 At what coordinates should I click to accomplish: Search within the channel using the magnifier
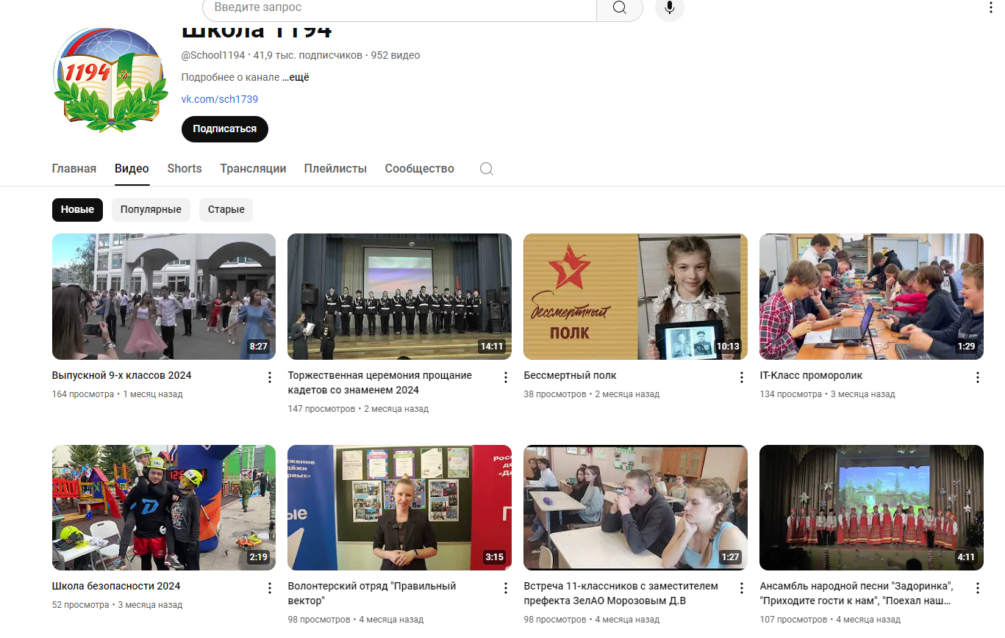[x=486, y=169]
